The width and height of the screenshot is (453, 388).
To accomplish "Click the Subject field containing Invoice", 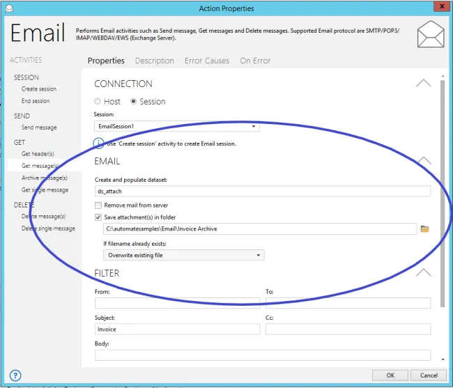I will click(178, 329).
